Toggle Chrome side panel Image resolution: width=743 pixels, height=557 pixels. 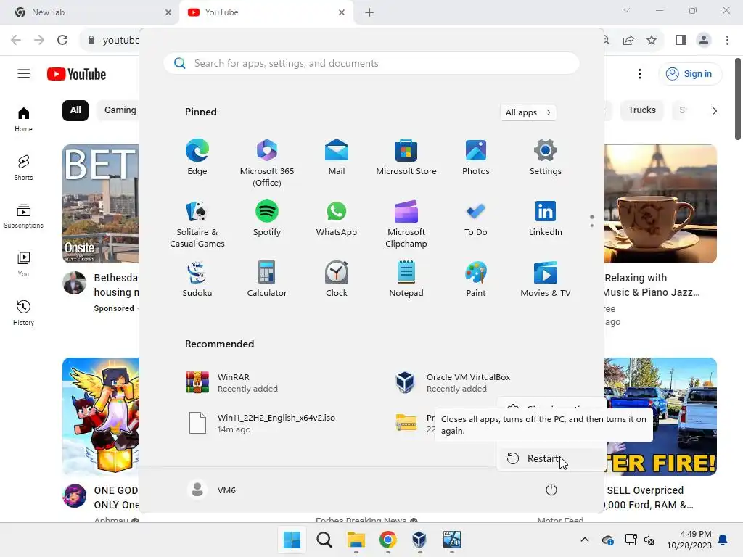[x=681, y=40]
